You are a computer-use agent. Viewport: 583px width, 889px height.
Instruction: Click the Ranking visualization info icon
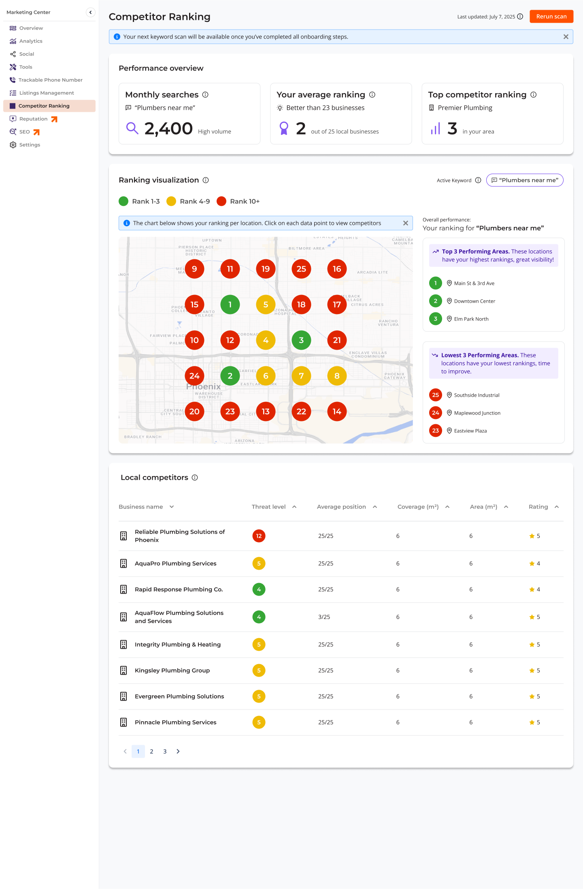(206, 180)
